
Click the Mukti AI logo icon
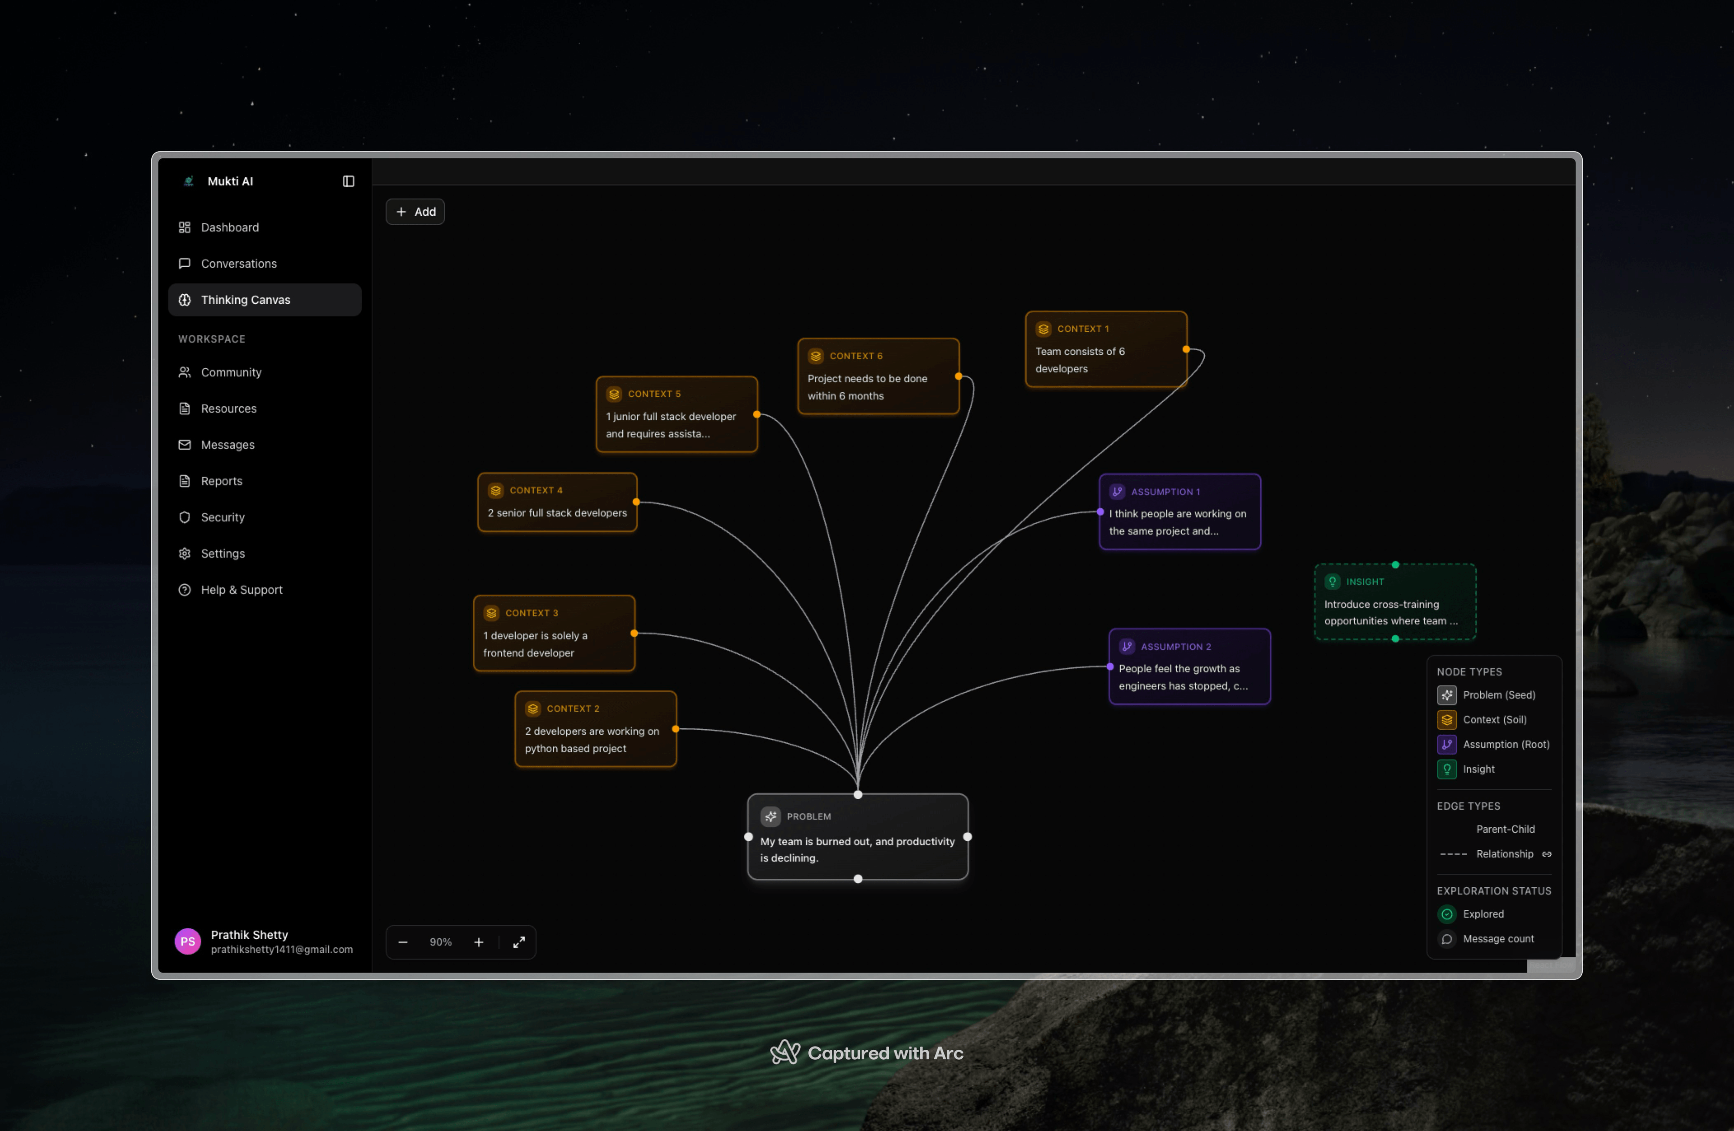(x=189, y=181)
